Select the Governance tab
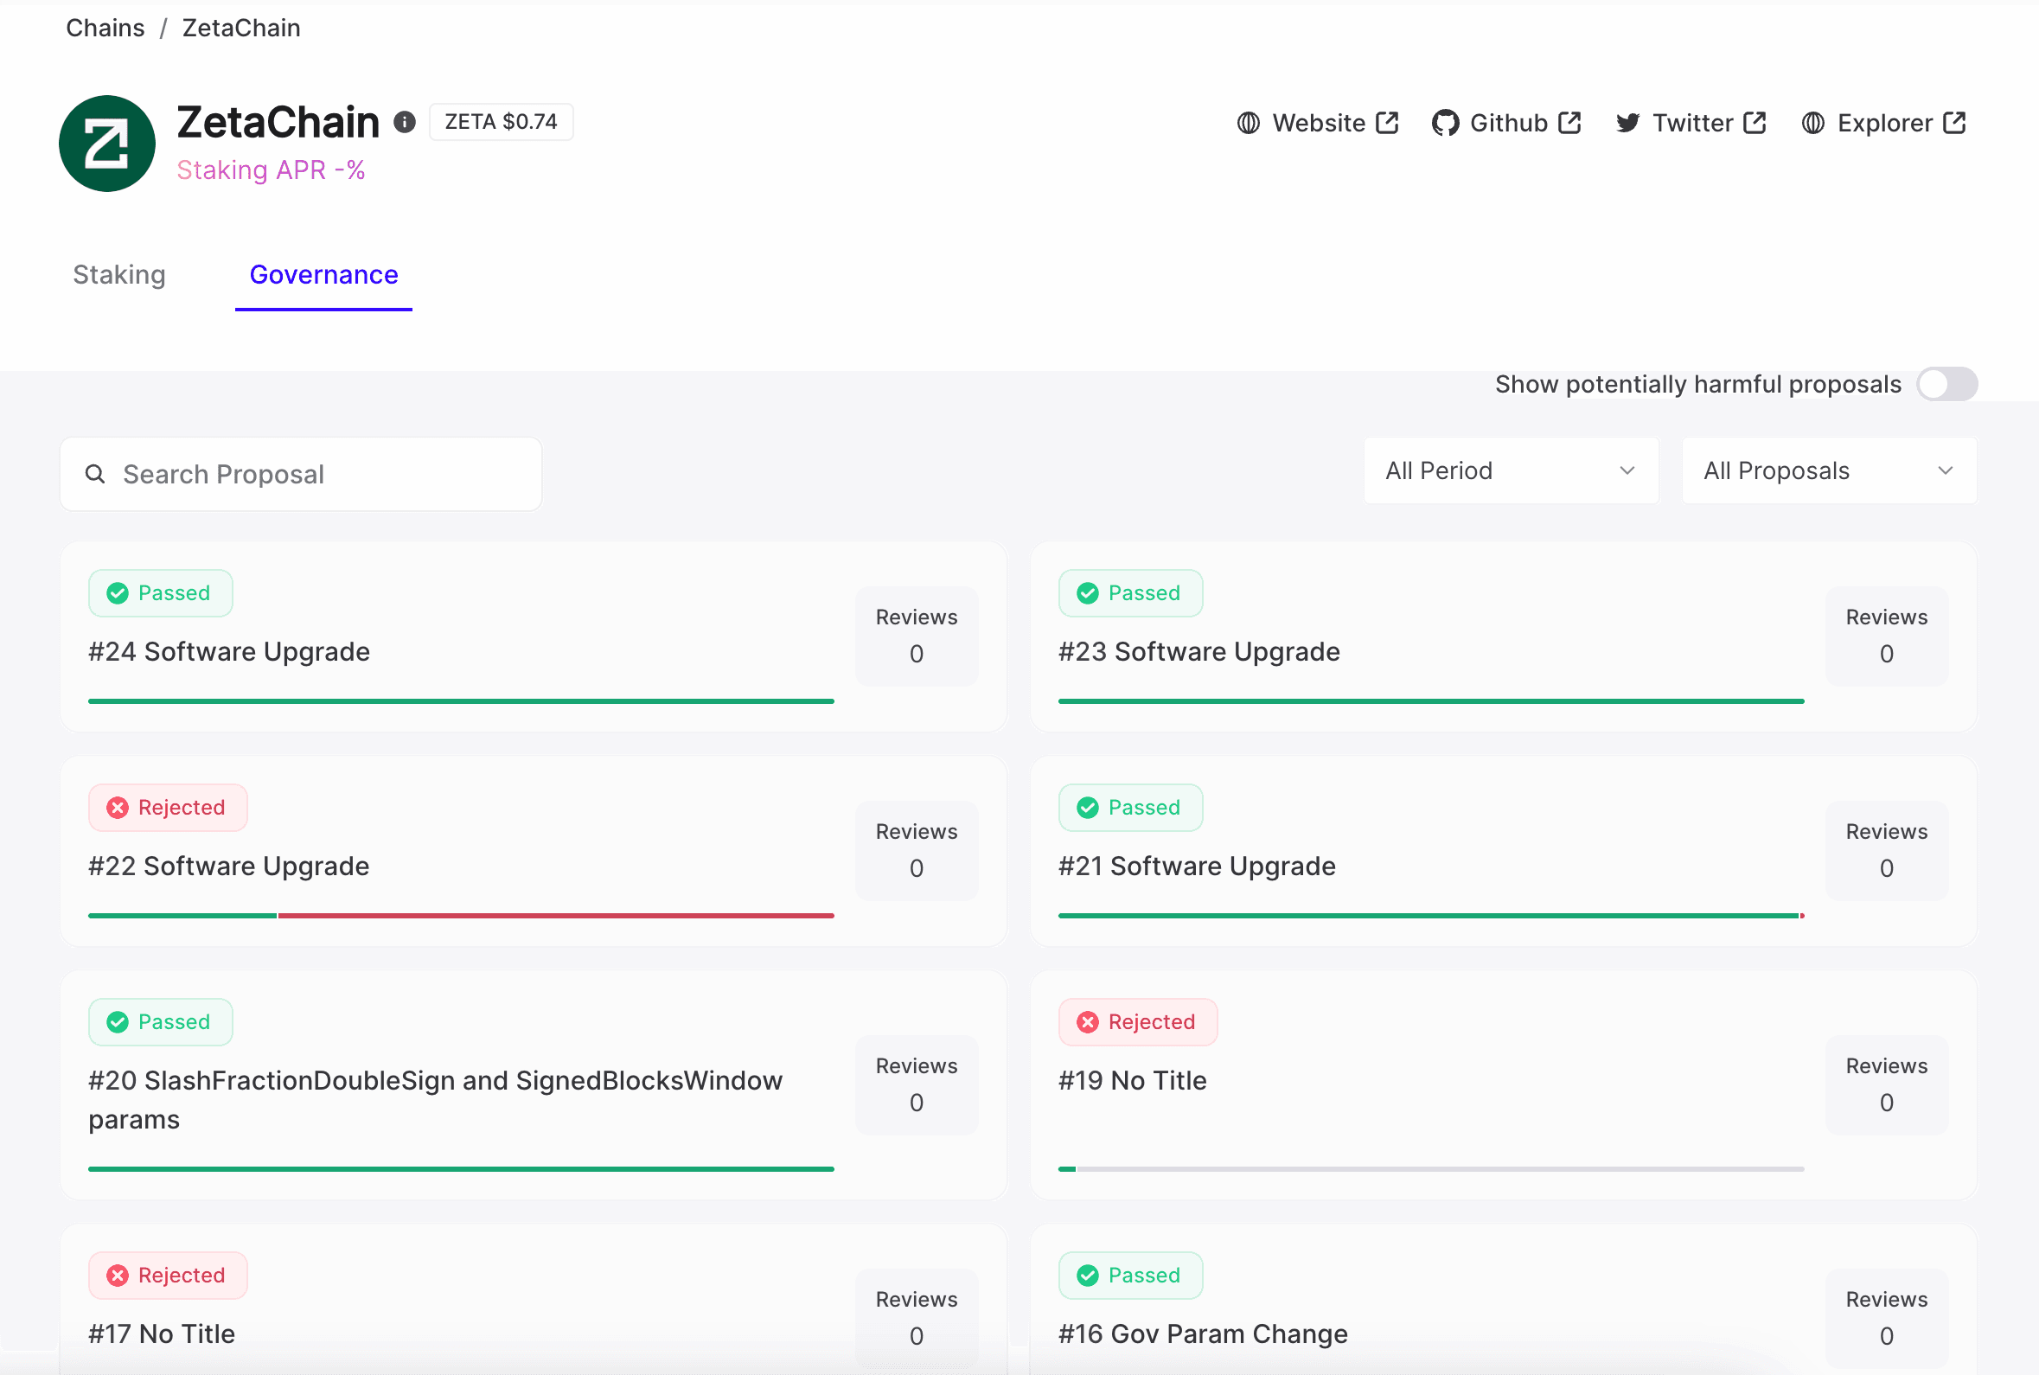 [x=323, y=275]
